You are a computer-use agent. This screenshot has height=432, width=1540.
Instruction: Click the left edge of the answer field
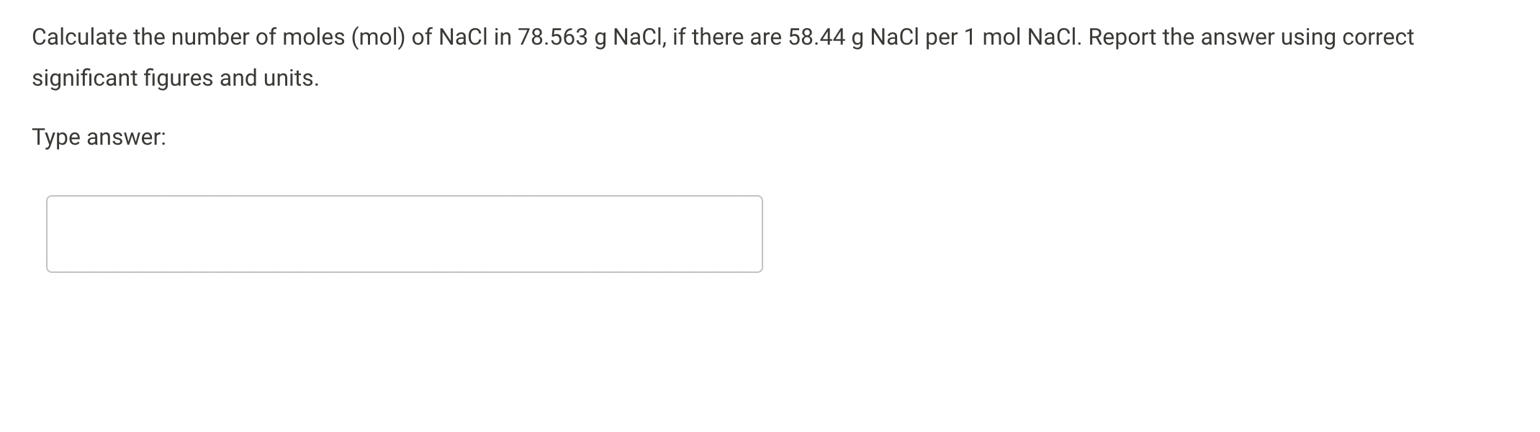click(48, 232)
